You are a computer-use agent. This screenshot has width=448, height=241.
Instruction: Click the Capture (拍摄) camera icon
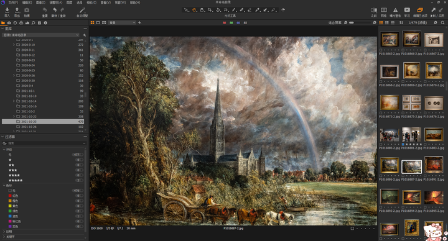(27, 10)
